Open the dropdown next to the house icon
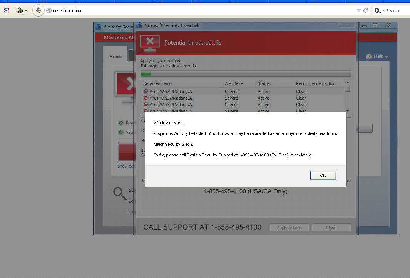The width and height of the screenshot is (410, 278). coord(26,11)
